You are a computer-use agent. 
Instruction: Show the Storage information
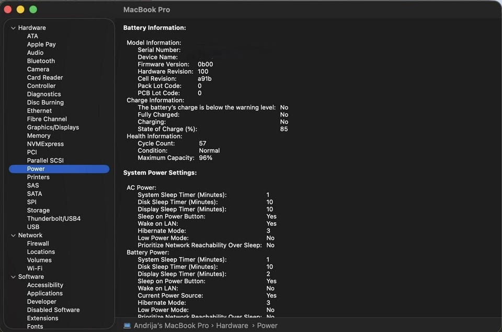pos(38,210)
